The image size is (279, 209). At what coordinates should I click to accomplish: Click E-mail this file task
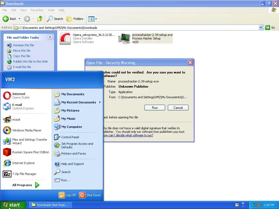point(19,67)
